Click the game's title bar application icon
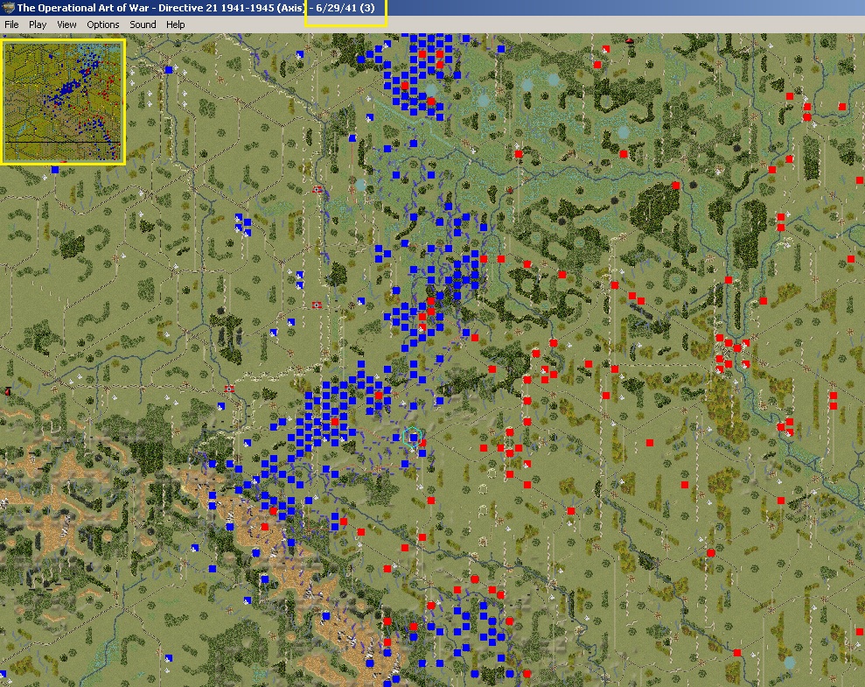Viewport: 865px width, 687px height. pyautogui.click(x=8, y=8)
